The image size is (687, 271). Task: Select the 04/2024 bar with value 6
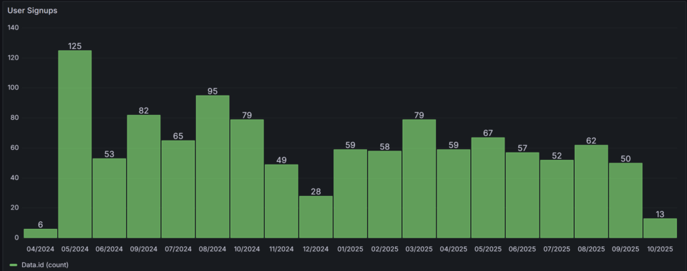pos(40,234)
